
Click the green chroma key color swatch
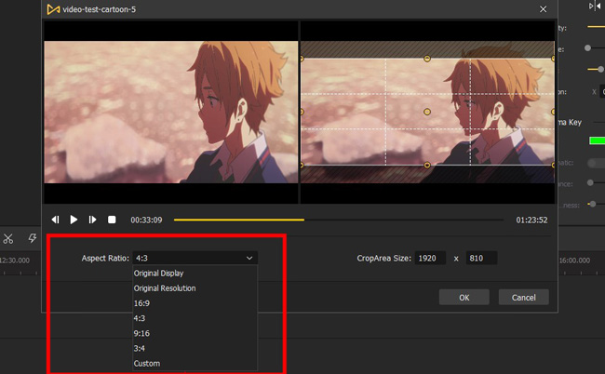(x=597, y=140)
